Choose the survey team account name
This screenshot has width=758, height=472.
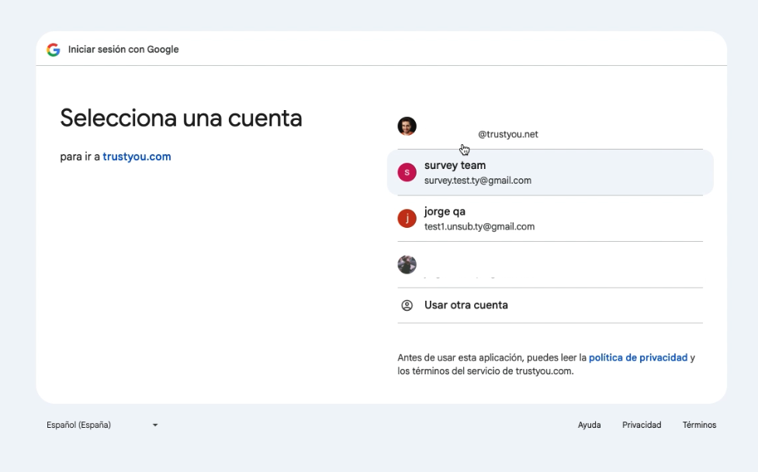pyautogui.click(x=455, y=165)
